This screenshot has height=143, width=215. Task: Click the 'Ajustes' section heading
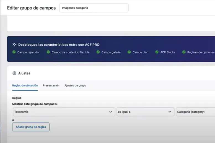(x=24, y=73)
